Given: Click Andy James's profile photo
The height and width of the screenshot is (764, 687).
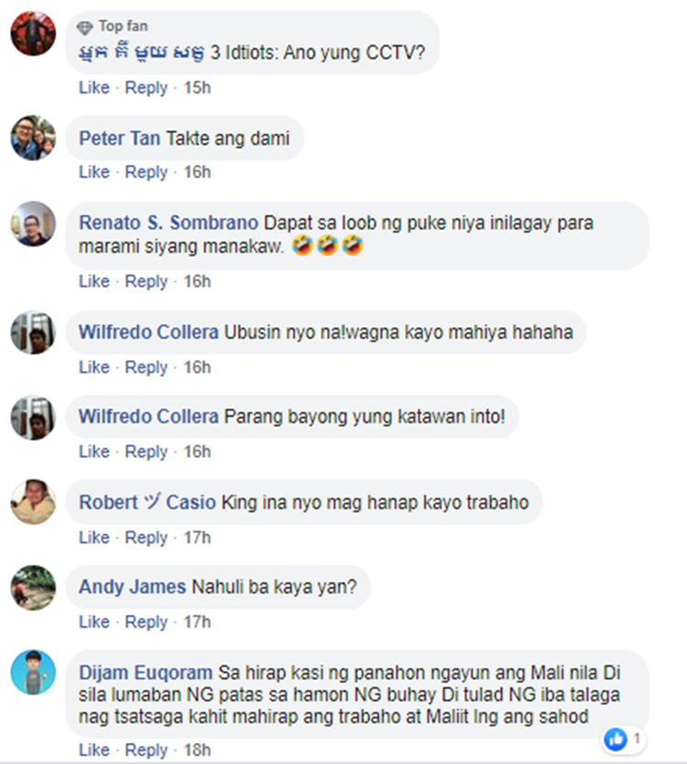Looking at the screenshot, I should pyautogui.click(x=33, y=587).
